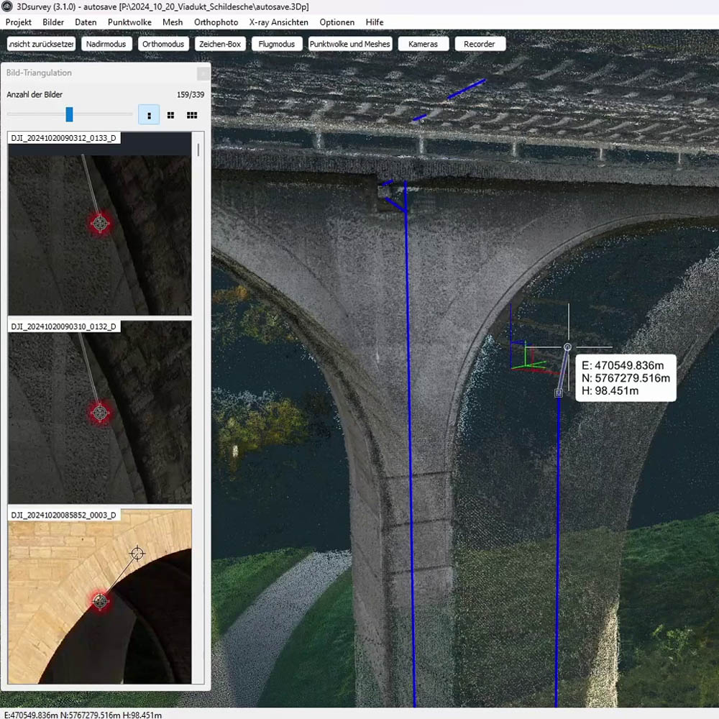
Task: Select the single-column image layout icon
Action: click(x=149, y=115)
